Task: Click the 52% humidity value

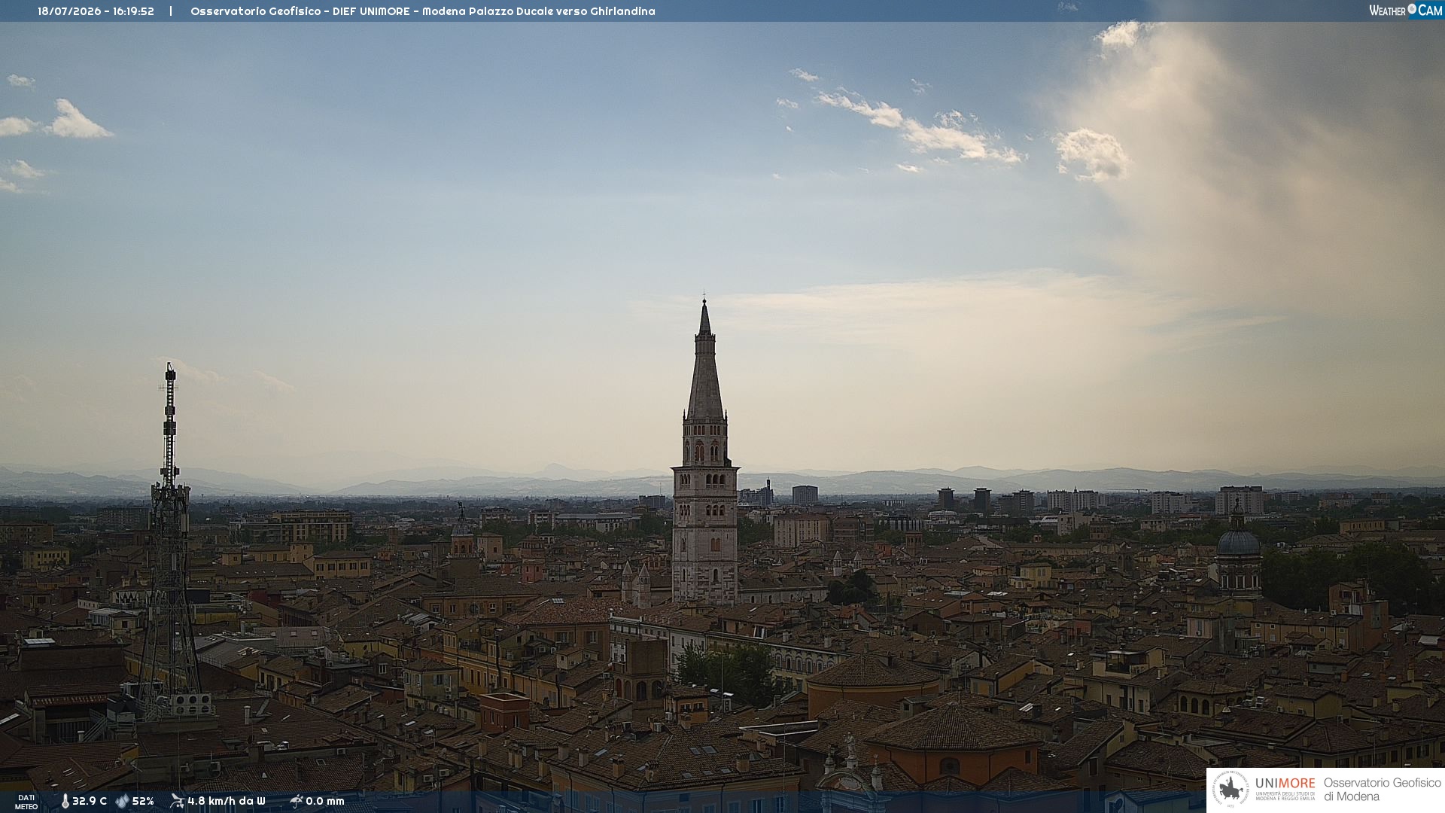Action: (x=143, y=801)
